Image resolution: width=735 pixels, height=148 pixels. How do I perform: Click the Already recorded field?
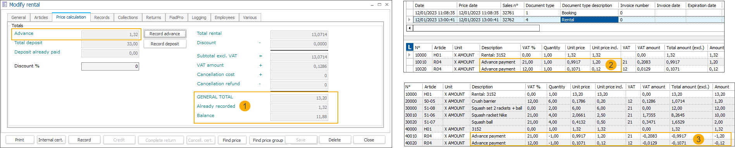point(299,107)
